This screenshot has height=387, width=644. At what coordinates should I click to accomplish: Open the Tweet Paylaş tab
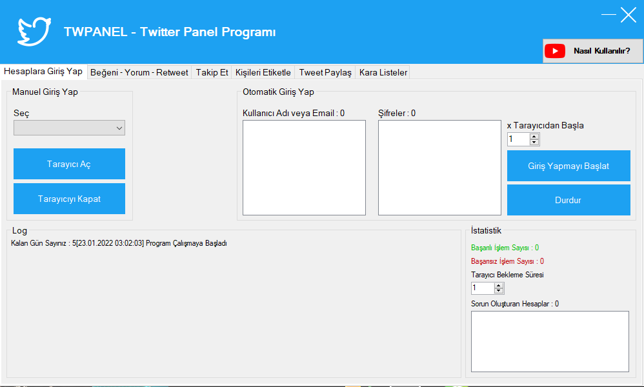(325, 73)
